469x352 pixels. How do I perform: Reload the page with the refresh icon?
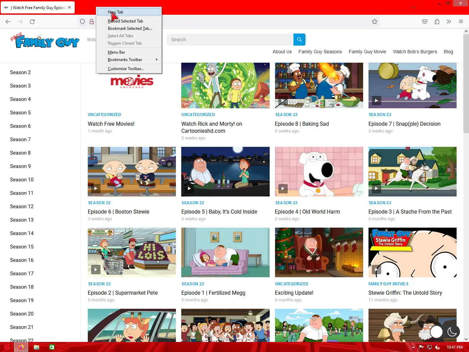click(x=32, y=21)
